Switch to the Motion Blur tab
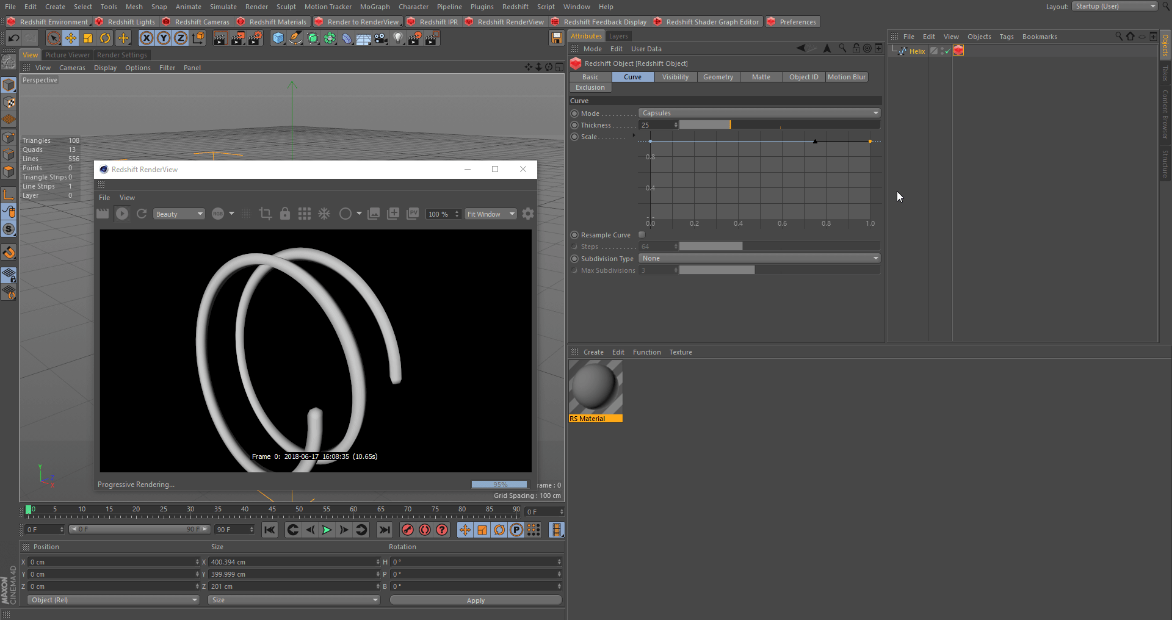This screenshot has height=620, width=1172. point(847,77)
